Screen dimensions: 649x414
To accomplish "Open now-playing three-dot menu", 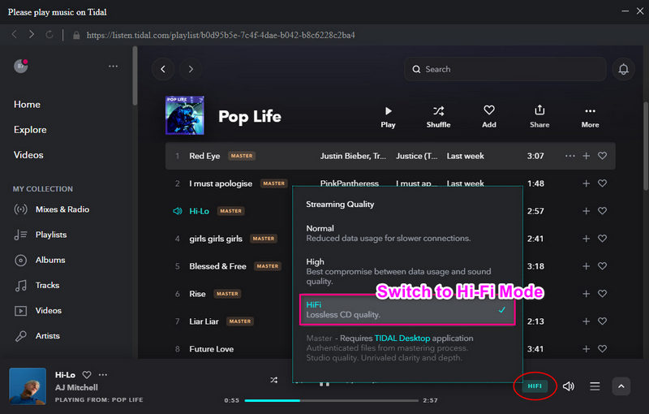I will (103, 375).
